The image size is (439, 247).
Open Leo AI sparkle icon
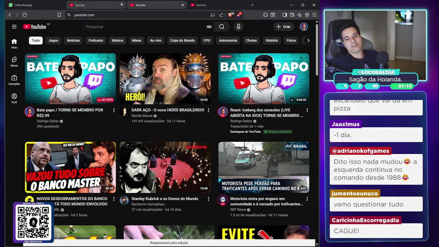pos(299,15)
